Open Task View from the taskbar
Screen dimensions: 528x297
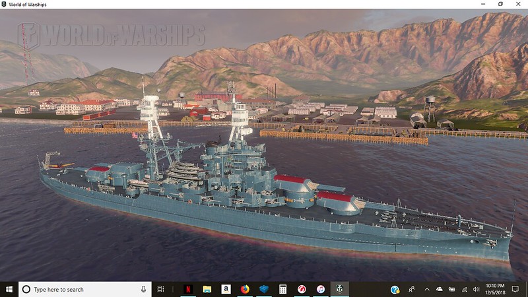pos(161,289)
